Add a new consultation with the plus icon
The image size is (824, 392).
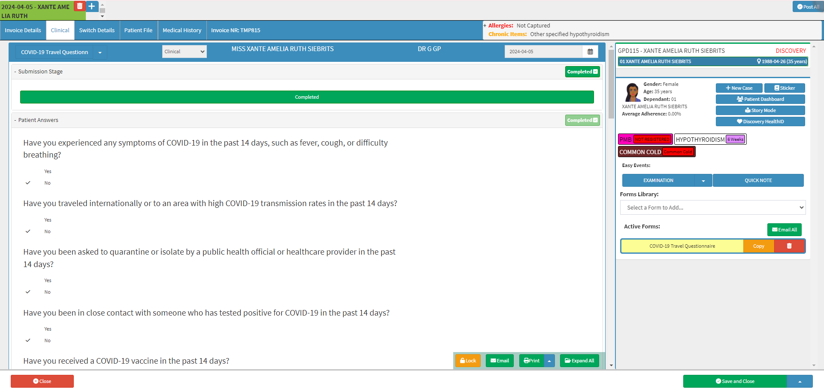coord(92,6)
